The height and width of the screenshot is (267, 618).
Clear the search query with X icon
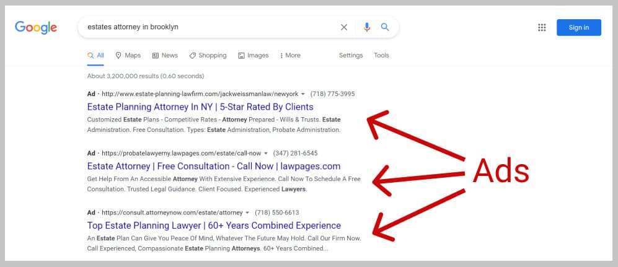tap(344, 27)
